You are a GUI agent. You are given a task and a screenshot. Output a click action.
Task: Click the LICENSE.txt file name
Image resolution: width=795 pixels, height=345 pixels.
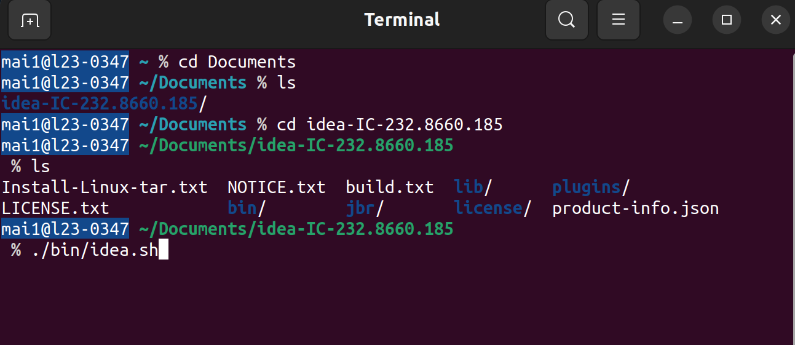[55, 208]
